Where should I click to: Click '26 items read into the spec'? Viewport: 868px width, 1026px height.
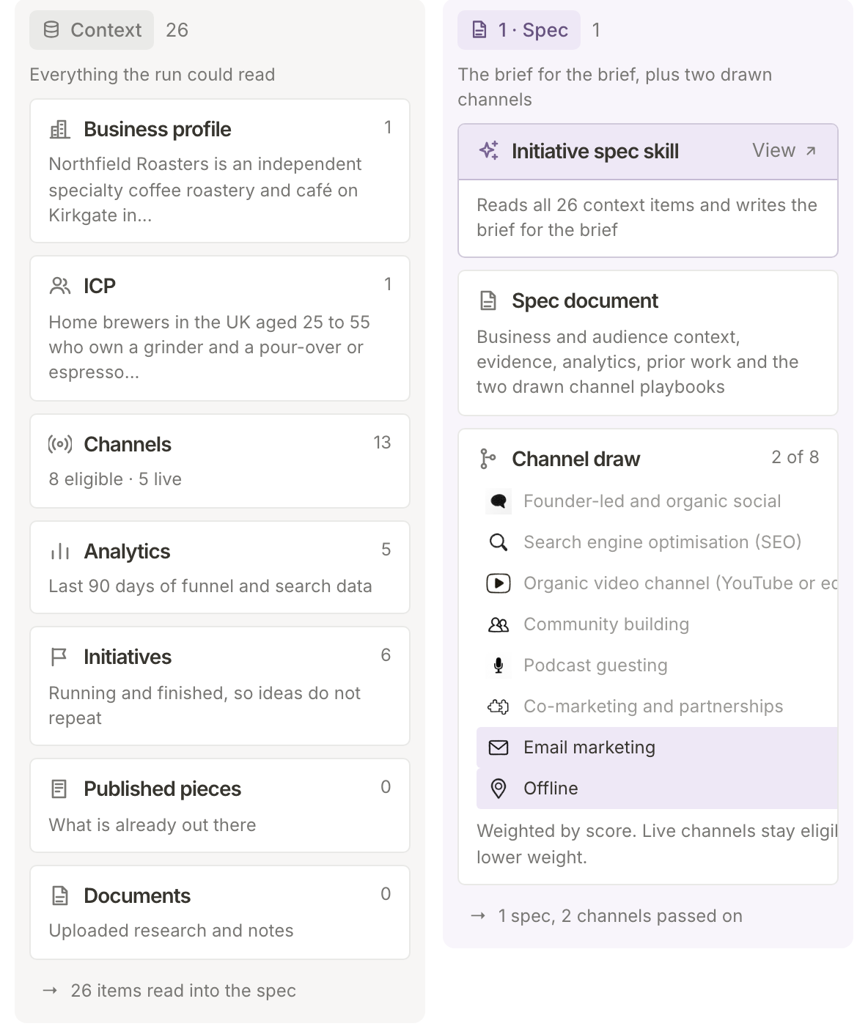(x=183, y=991)
